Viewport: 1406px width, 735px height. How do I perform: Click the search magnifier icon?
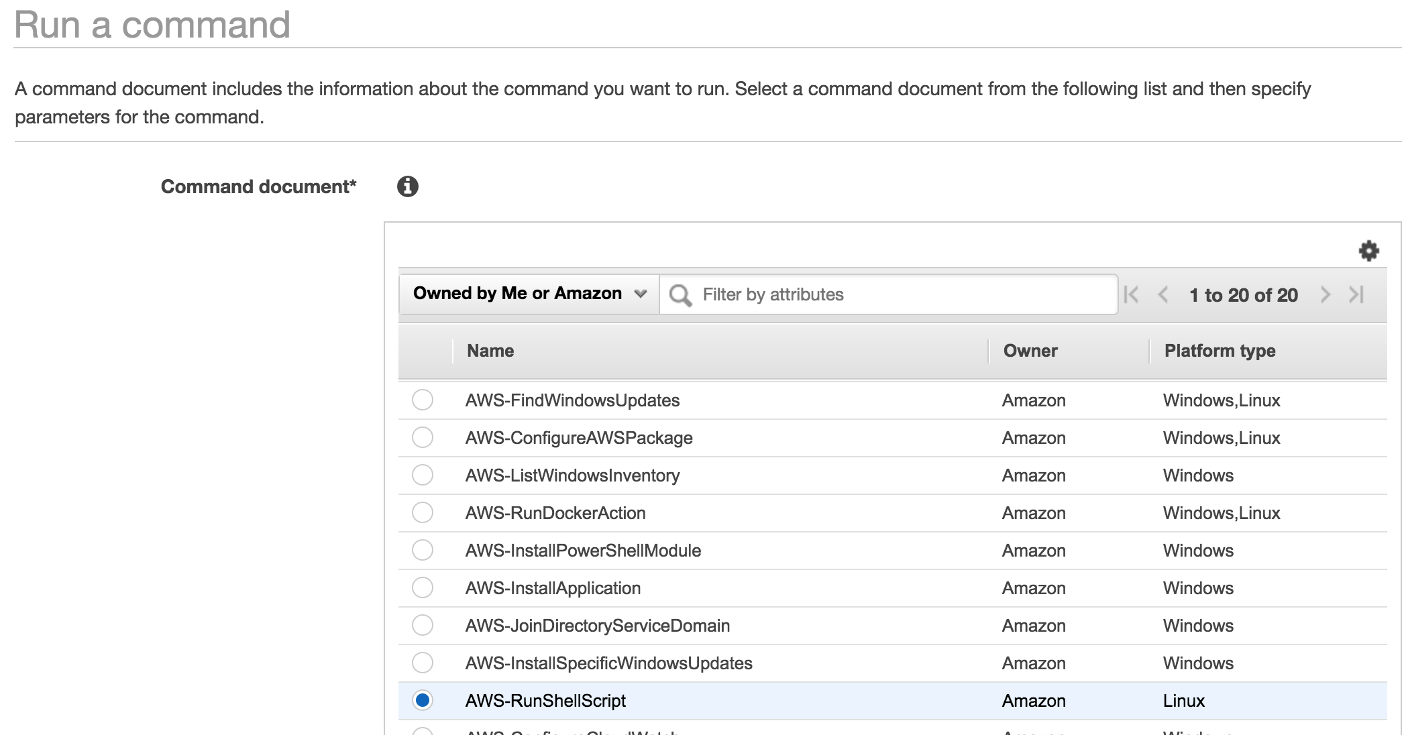pyautogui.click(x=680, y=295)
